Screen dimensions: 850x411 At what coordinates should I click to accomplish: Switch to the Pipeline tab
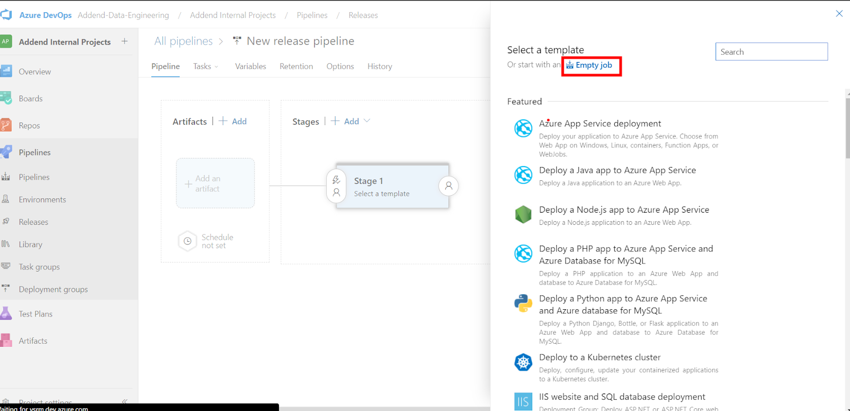tap(165, 66)
